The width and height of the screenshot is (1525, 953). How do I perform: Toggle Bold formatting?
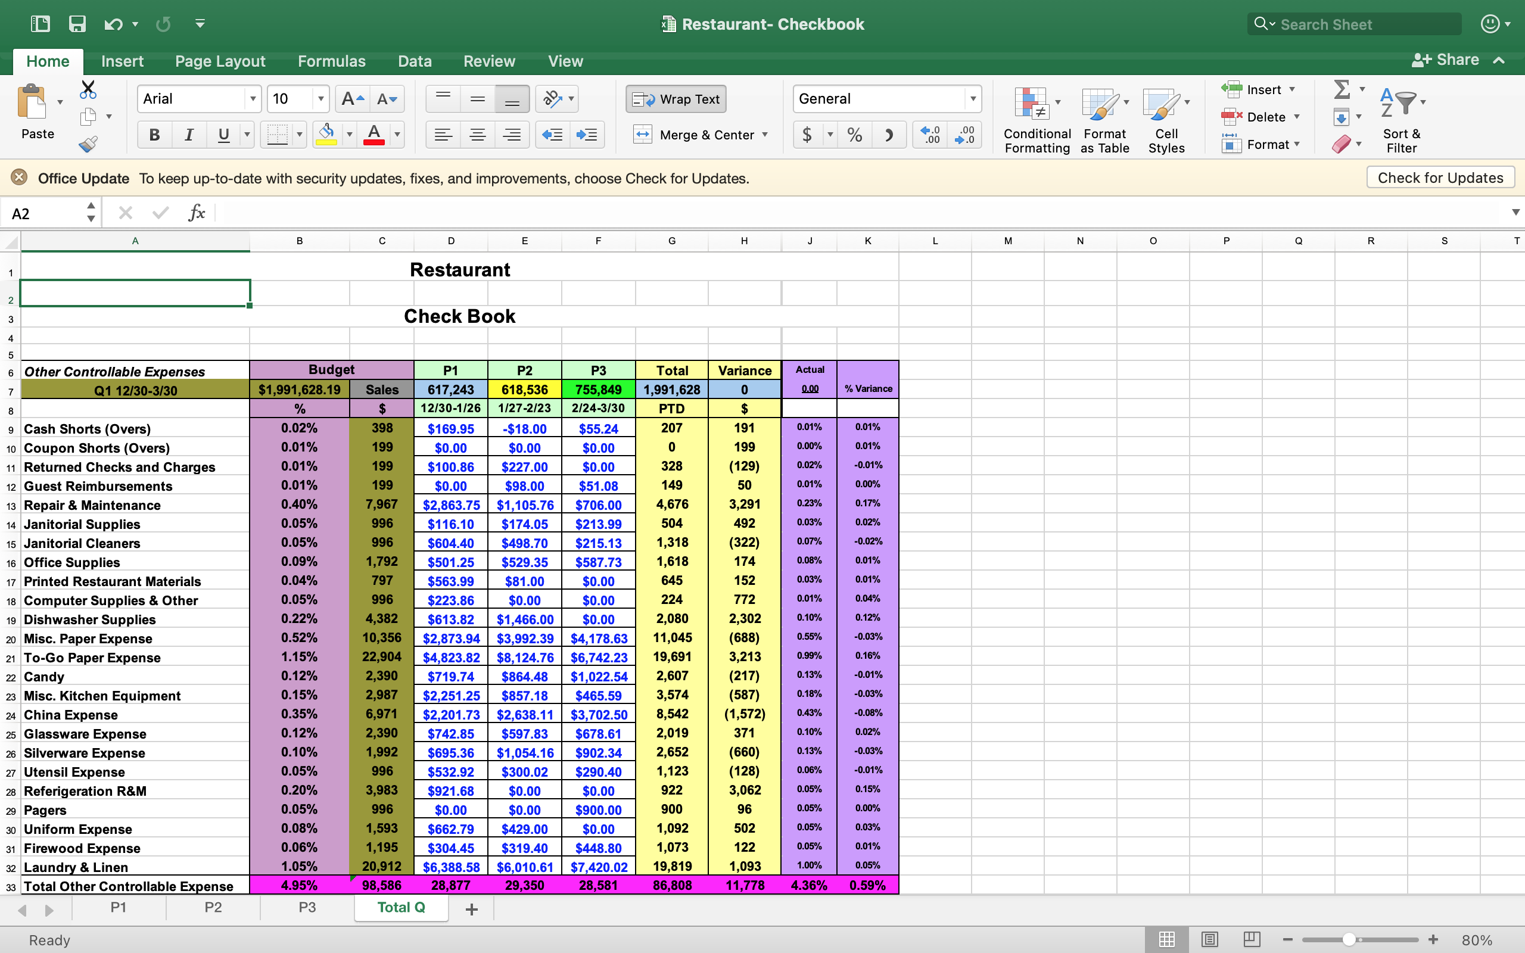[x=154, y=135]
